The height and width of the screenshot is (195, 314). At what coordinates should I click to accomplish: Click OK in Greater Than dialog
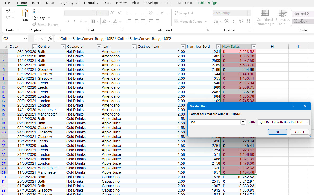pyautogui.click(x=277, y=132)
